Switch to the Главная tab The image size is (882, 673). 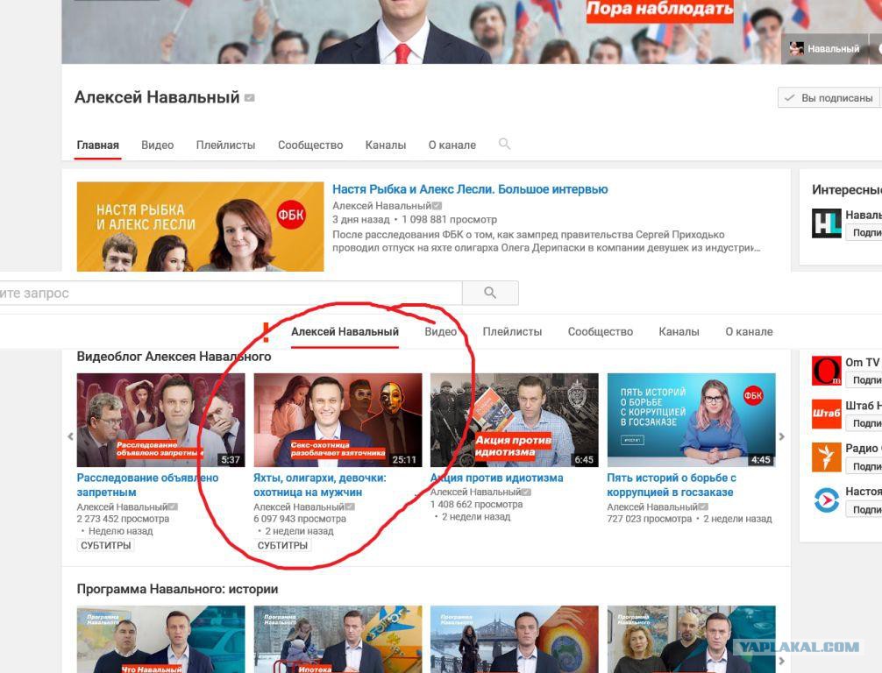coord(98,145)
